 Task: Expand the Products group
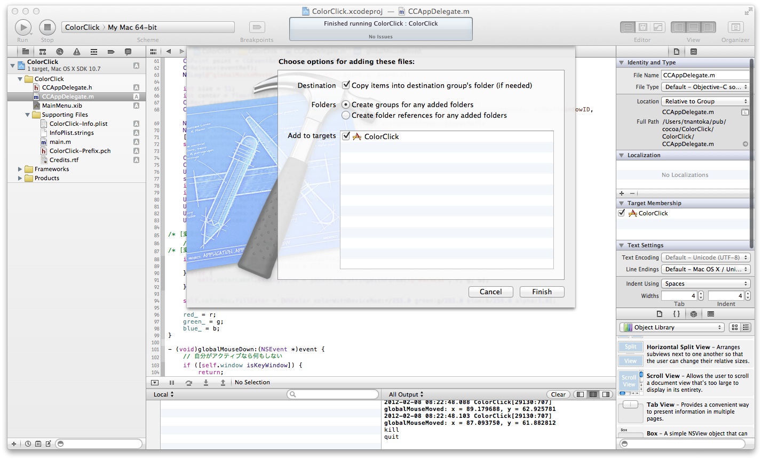(20, 178)
